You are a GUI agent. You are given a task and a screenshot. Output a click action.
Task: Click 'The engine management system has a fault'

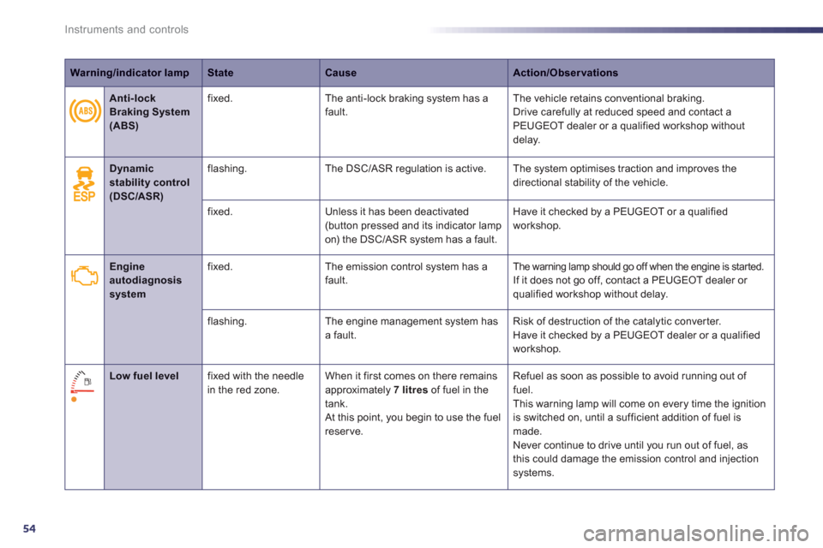(x=411, y=328)
